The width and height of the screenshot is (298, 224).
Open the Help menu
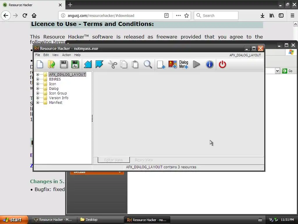tap(77, 55)
